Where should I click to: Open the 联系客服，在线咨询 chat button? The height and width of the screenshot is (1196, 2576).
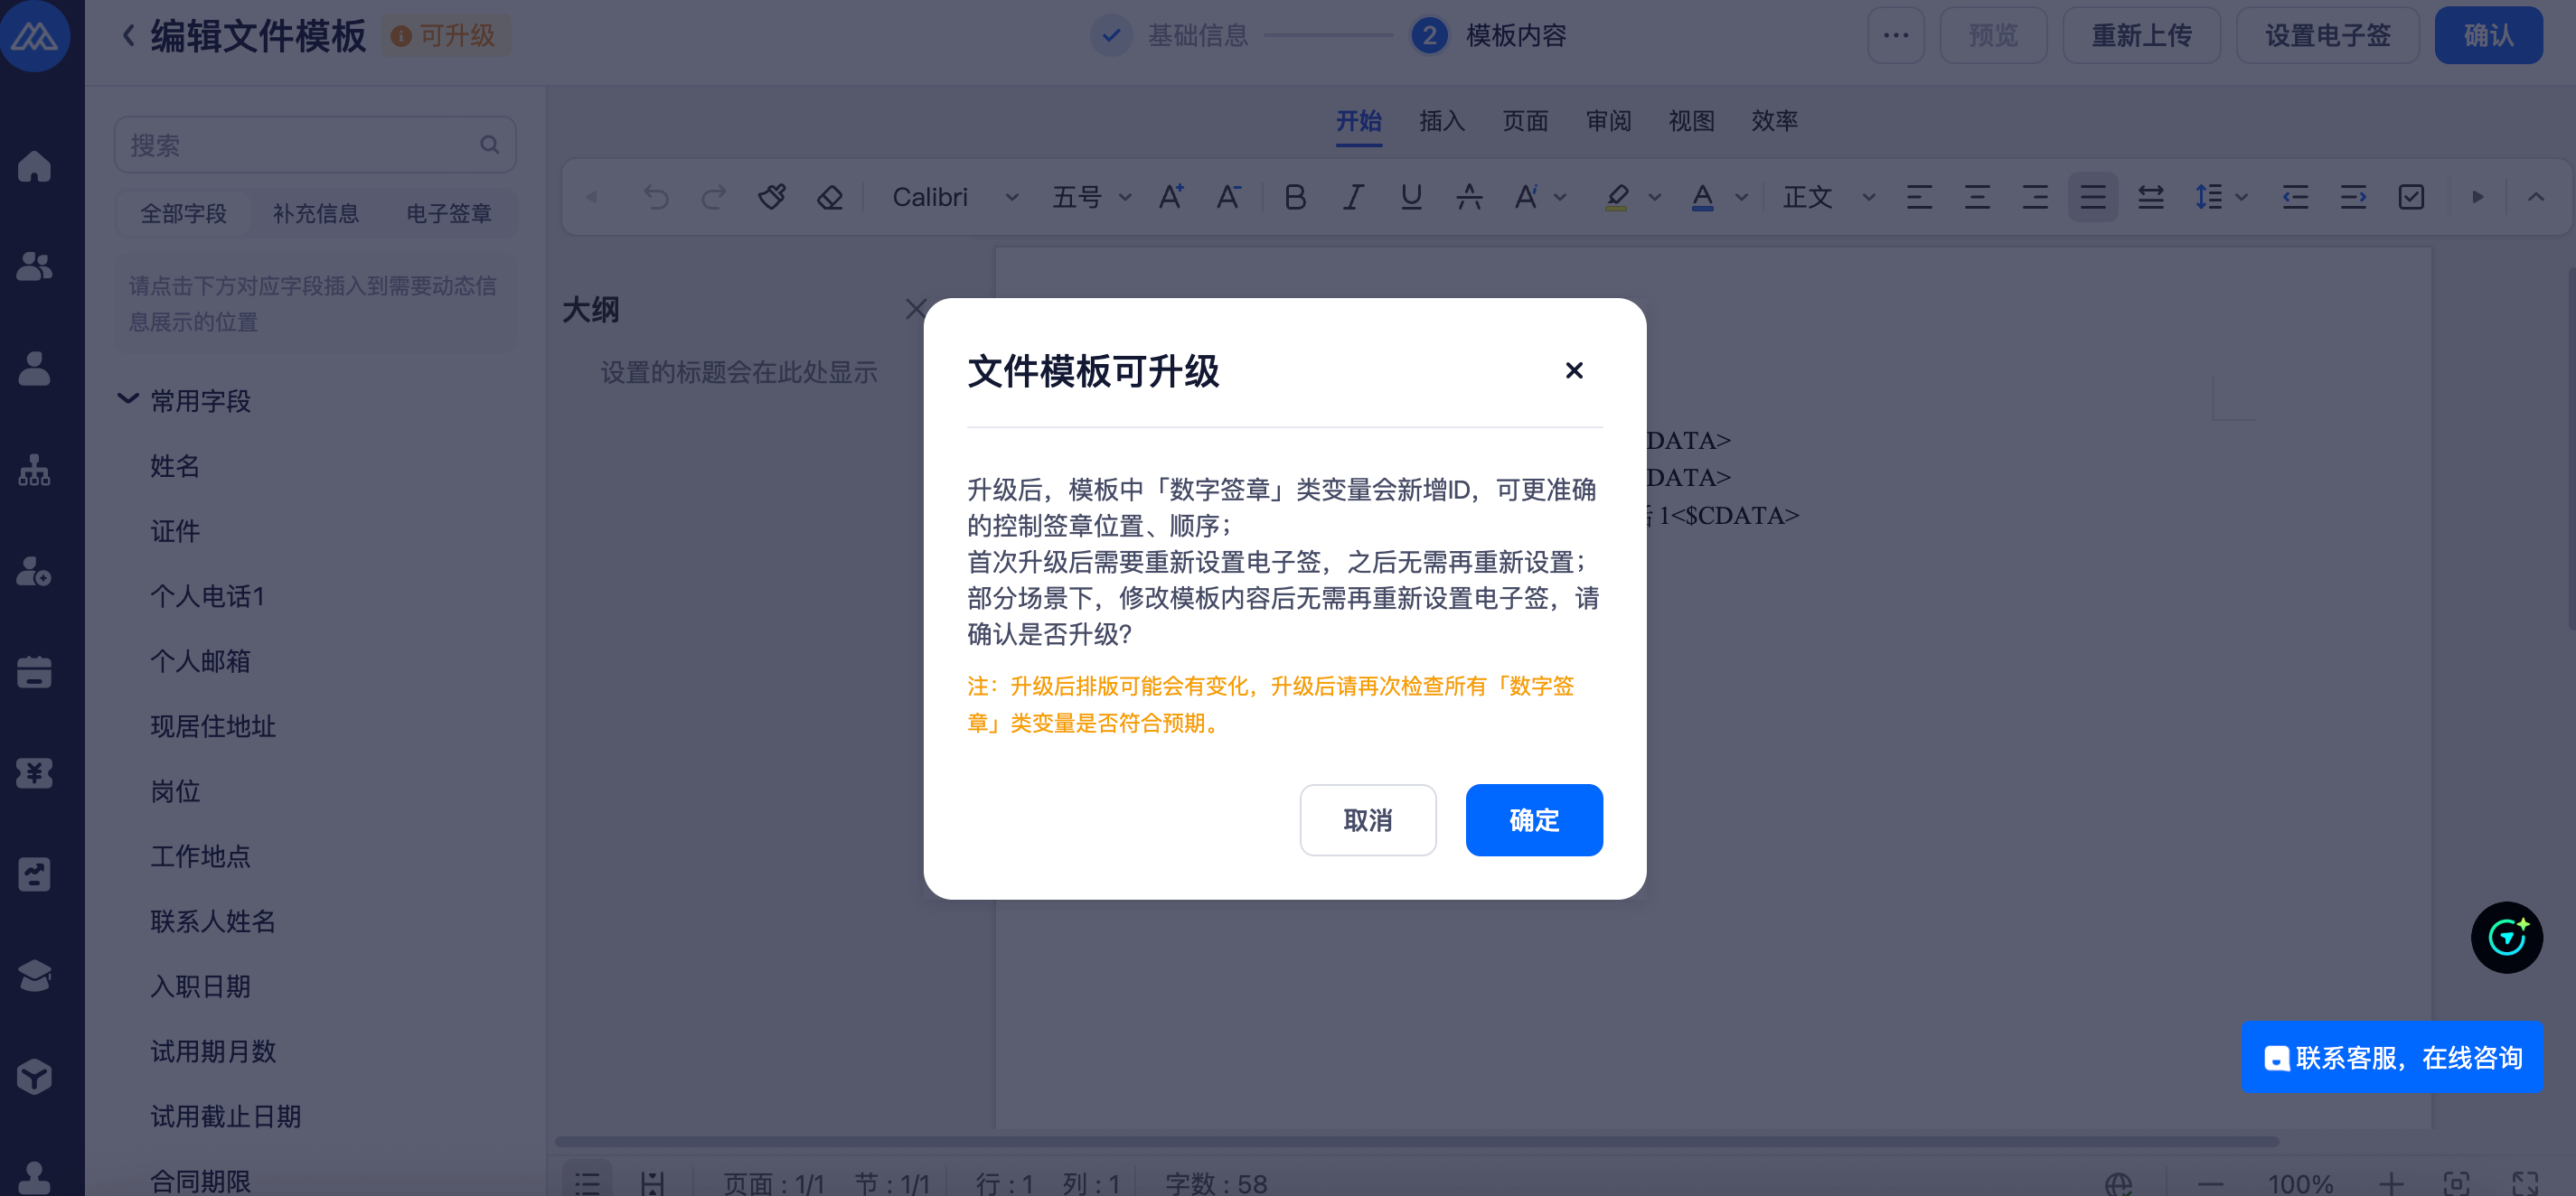pos(2391,1057)
